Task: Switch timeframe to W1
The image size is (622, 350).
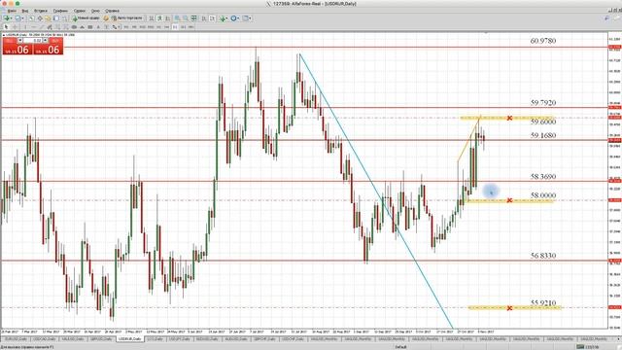Action: tap(183, 27)
